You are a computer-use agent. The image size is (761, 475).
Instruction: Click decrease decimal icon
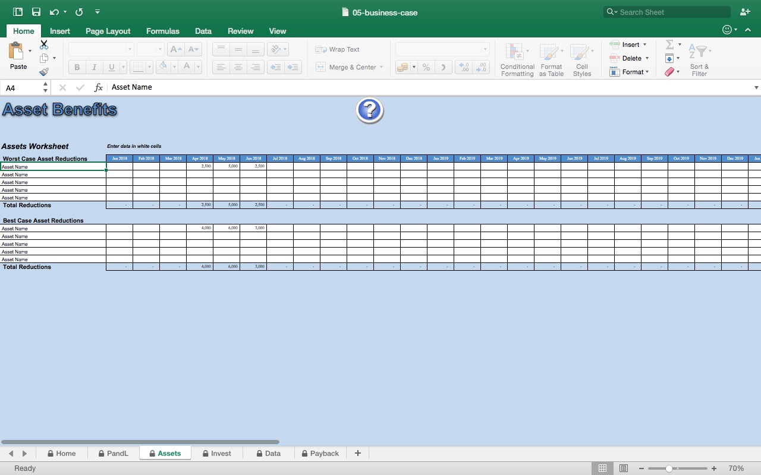coord(481,67)
